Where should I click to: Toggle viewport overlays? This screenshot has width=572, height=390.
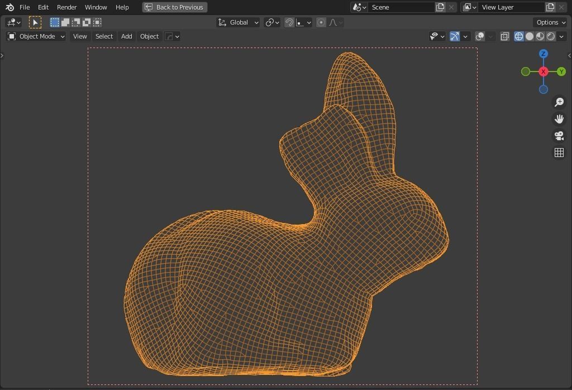point(480,36)
